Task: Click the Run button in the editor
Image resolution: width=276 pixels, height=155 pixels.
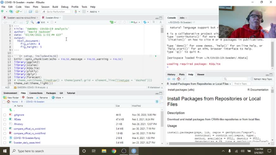Action: (x=134, y=22)
